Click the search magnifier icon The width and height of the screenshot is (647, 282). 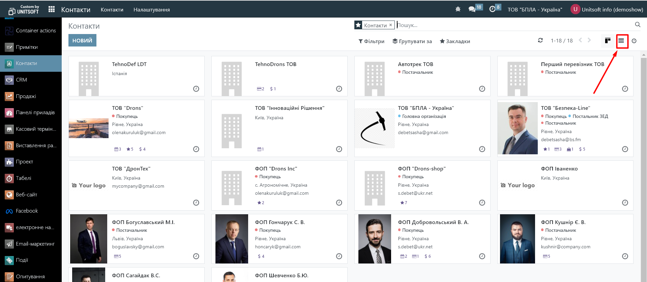coord(638,25)
